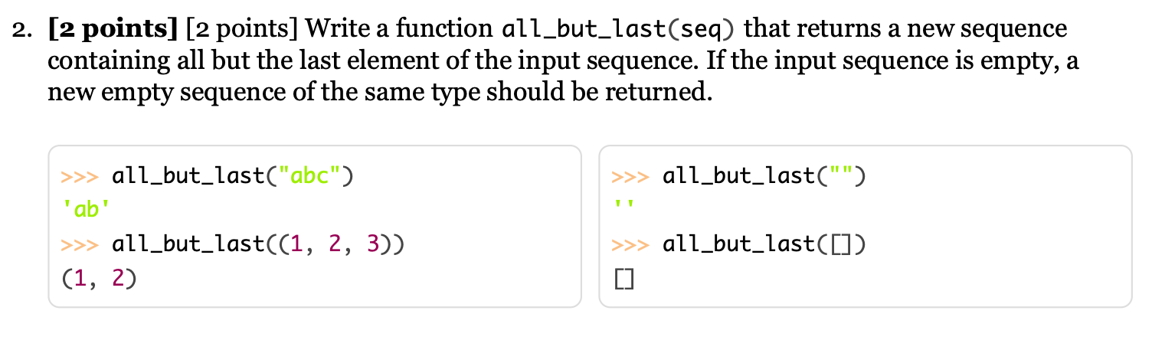This screenshot has width=1152, height=340.
Task: Click the non-bold "[2 points]" text
Action: coord(243,29)
